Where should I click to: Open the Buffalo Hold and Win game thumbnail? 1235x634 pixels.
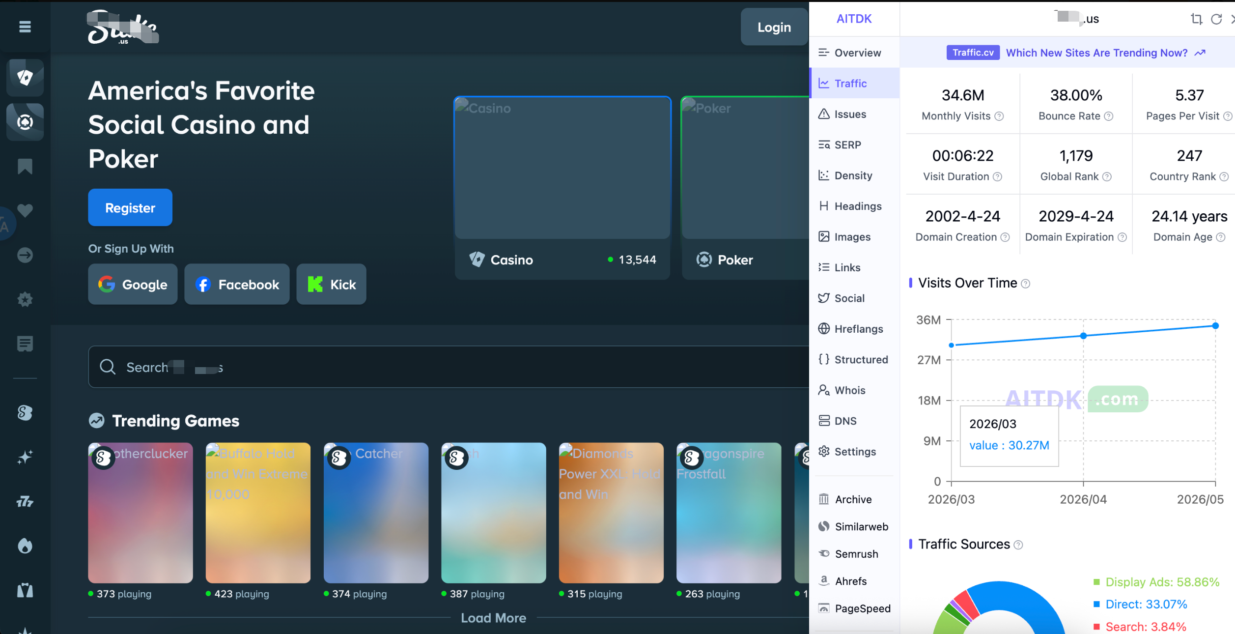(x=258, y=513)
